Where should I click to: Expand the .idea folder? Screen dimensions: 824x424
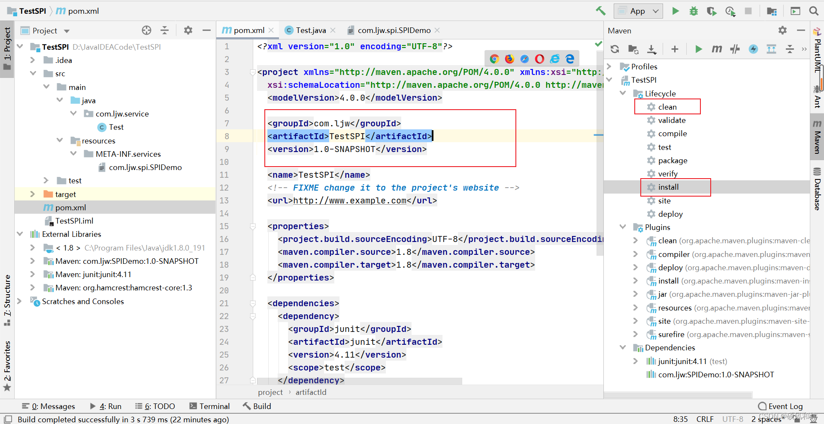click(33, 60)
